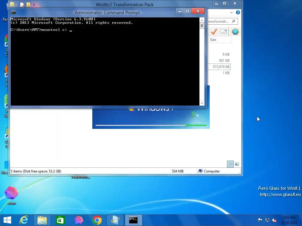Image resolution: width=302 pixels, height=226 pixels.
Task: Click Properties quick access toolbar icon
Action: pyautogui.click(x=22, y=4)
